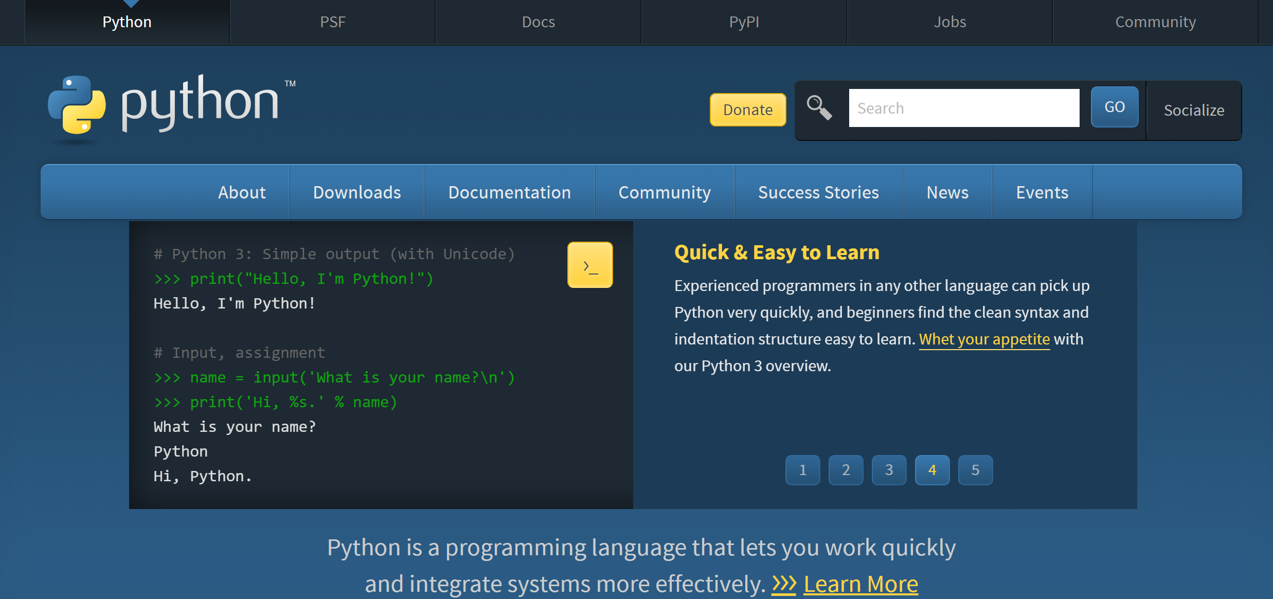Screen dimensions: 1273x599
Task: Focus the Search text field
Action: click(x=964, y=108)
